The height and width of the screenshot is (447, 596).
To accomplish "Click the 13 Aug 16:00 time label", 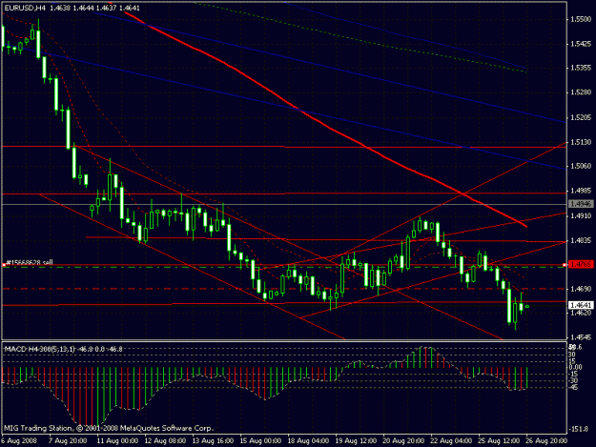I will click(213, 440).
